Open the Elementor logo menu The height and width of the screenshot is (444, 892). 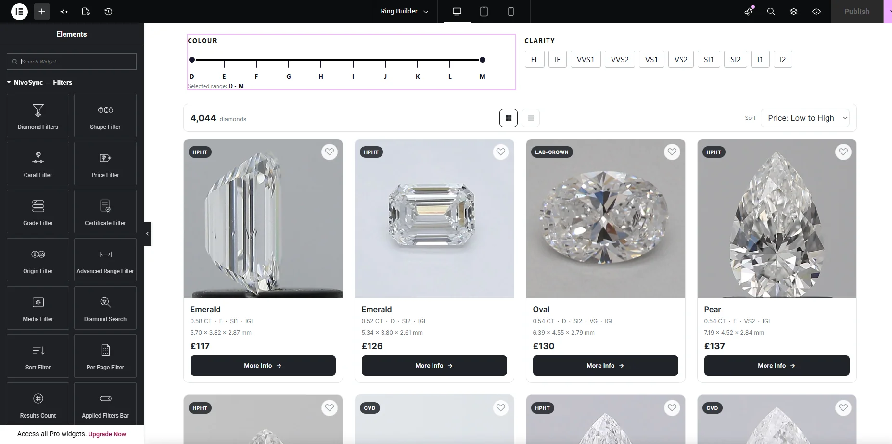(x=19, y=12)
